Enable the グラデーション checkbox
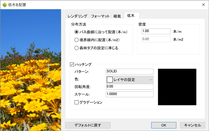This screenshot has height=131, width=209. 76,102
